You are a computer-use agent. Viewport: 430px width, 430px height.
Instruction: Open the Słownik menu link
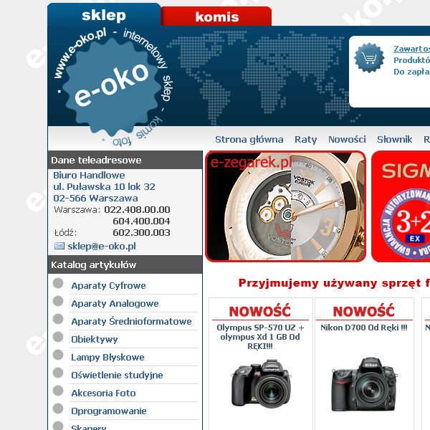pos(394,140)
